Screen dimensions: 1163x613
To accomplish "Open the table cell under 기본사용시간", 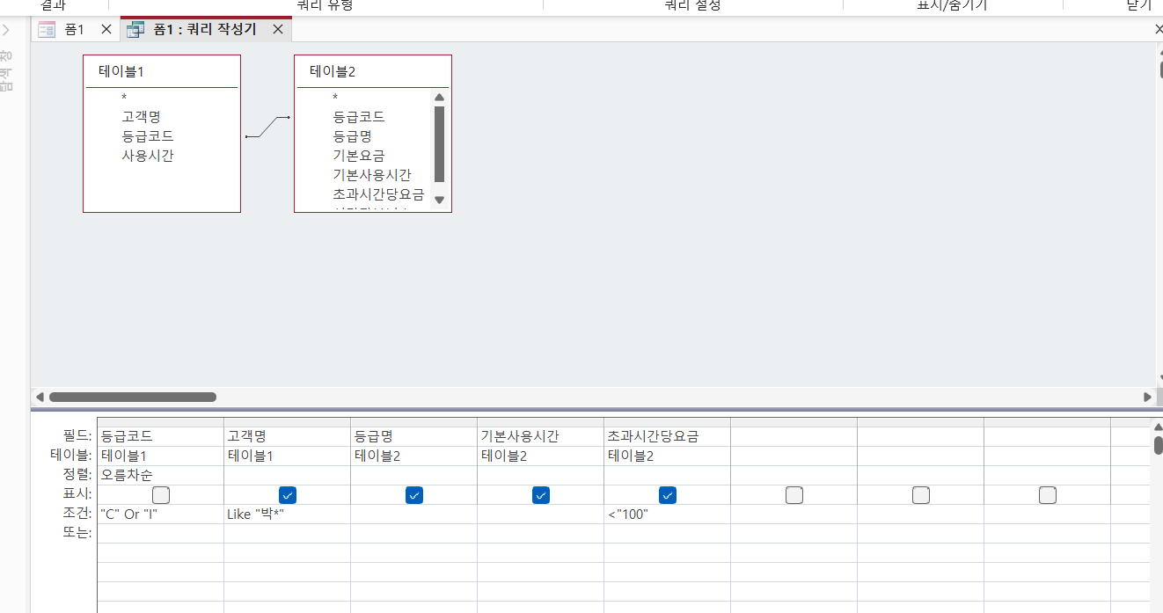I will point(541,456).
